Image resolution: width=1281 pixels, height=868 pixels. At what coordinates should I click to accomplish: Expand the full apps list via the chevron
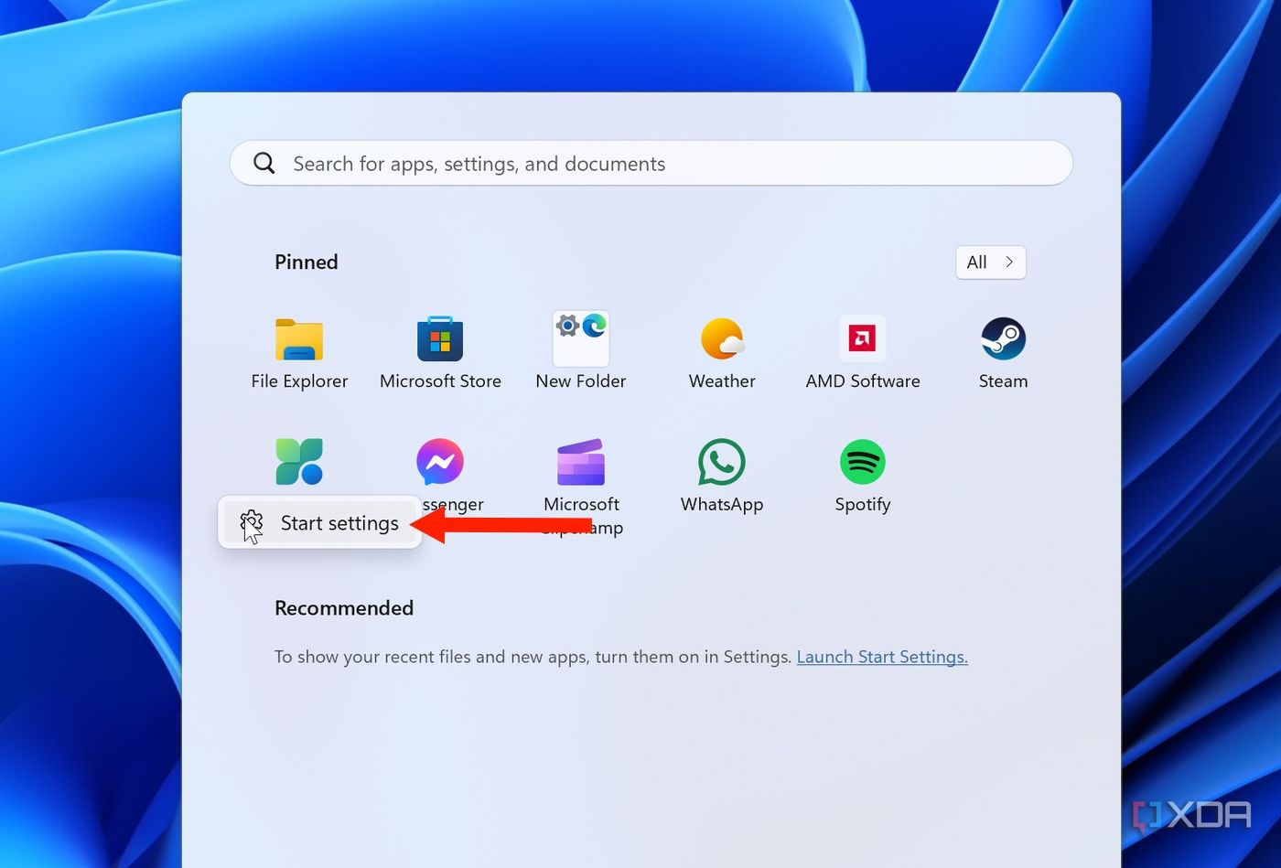click(1011, 262)
